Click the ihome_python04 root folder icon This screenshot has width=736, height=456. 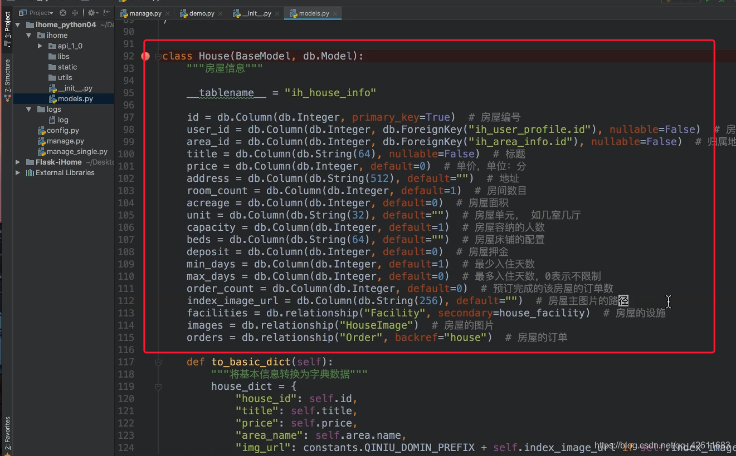30,25
